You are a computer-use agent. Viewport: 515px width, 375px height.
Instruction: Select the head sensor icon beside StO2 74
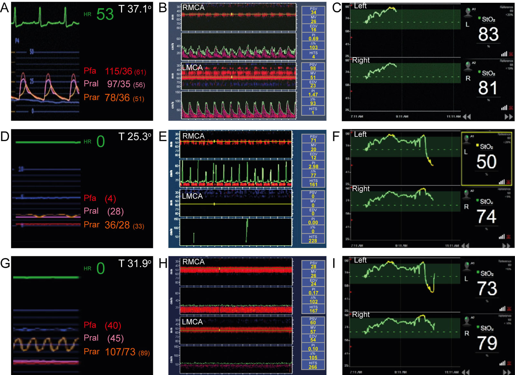click(x=466, y=194)
